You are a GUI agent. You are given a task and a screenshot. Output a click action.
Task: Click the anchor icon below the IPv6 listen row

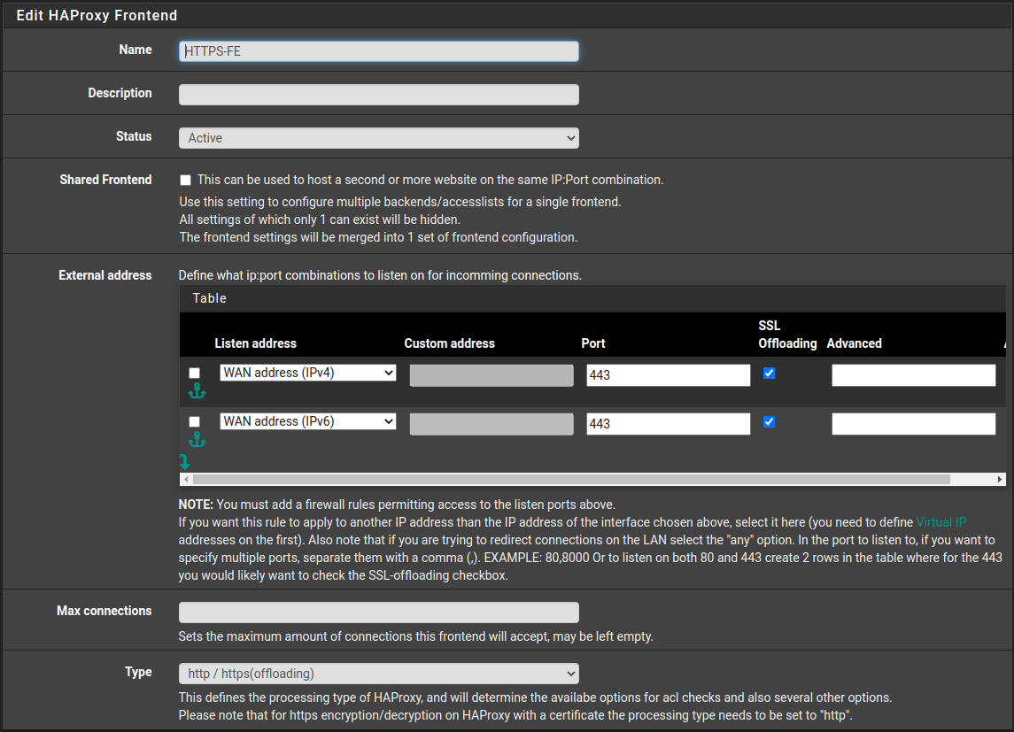pyautogui.click(x=197, y=438)
